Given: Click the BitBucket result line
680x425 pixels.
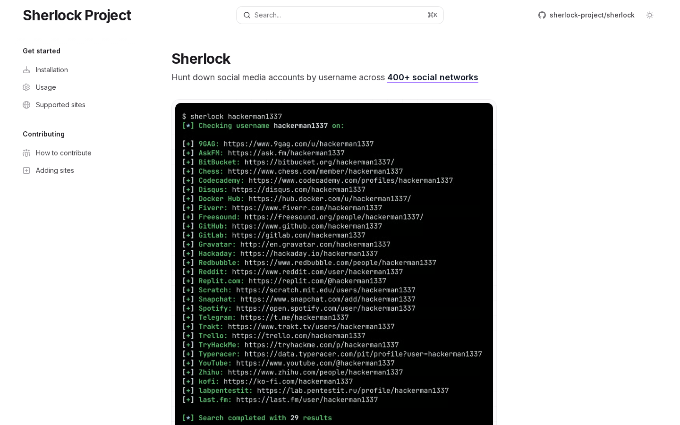Looking at the screenshot, I should tap(288, 162).
